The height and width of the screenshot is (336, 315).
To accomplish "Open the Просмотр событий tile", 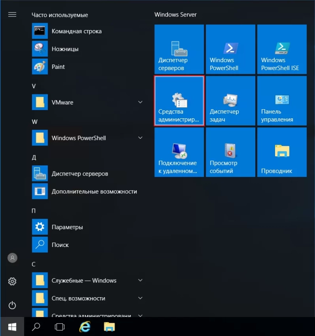I will coord(230,152).
